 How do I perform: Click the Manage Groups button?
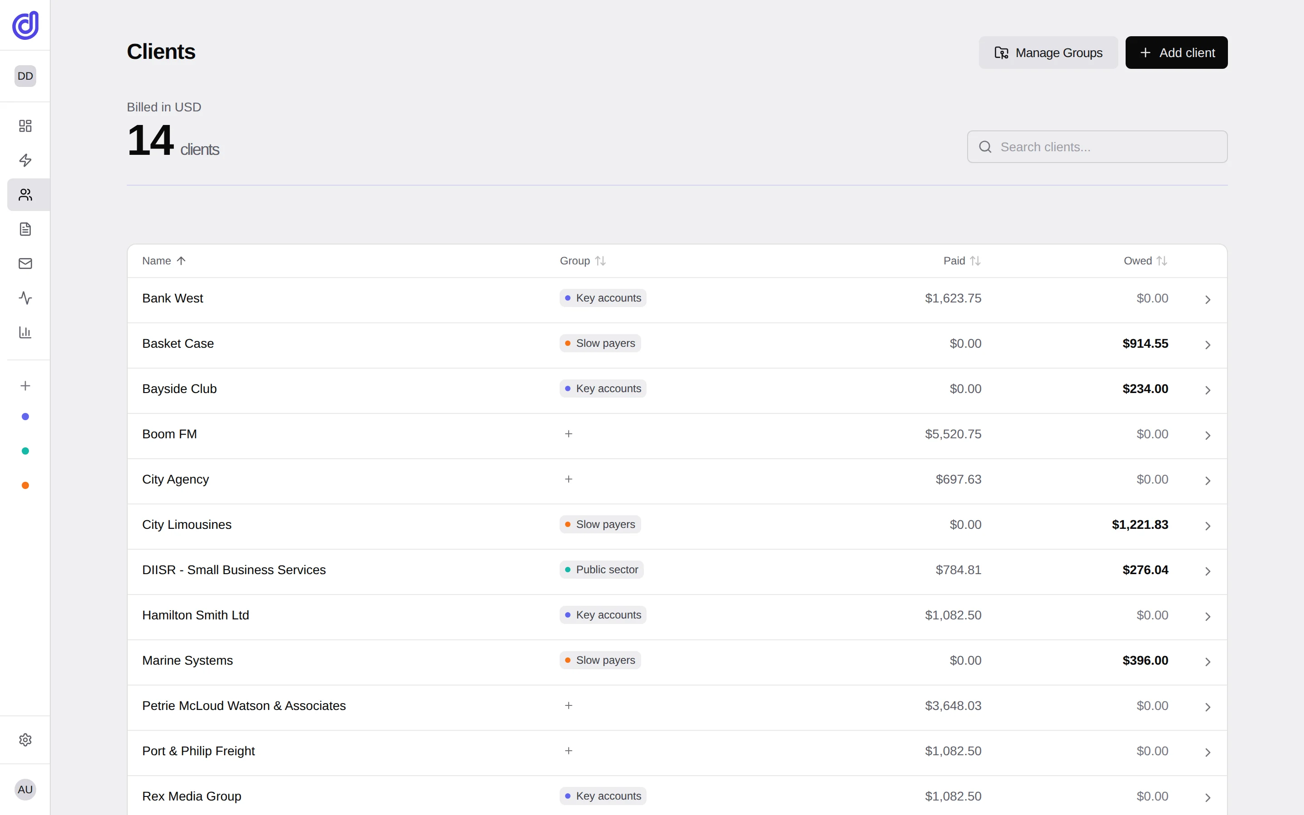click(x=1048, y=53)
